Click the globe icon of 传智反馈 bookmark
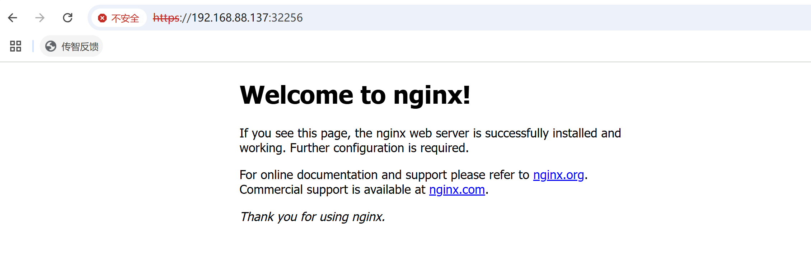 tap(51, 46)
